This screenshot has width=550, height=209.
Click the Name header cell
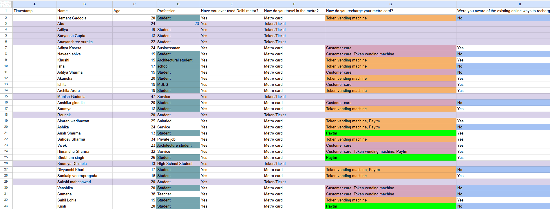(x=84, y=11)
